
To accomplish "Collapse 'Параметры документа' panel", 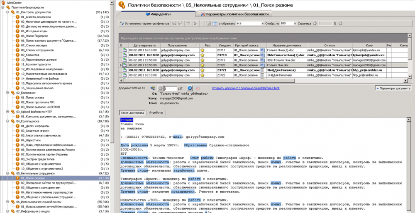I will point(393,88).
